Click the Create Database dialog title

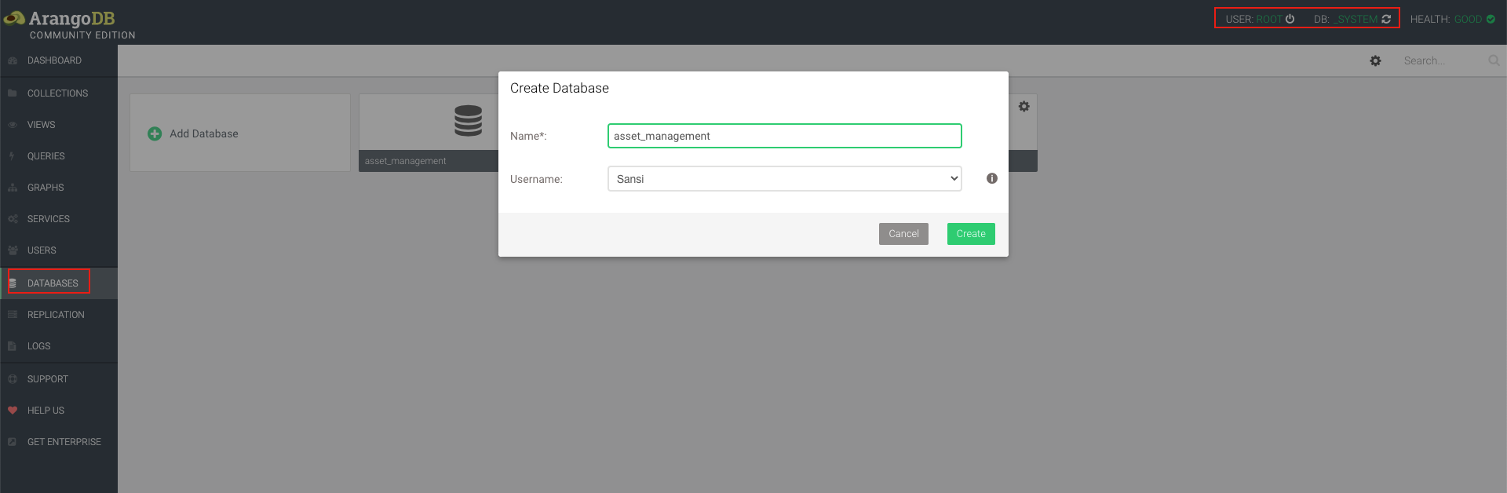(560, 88)
